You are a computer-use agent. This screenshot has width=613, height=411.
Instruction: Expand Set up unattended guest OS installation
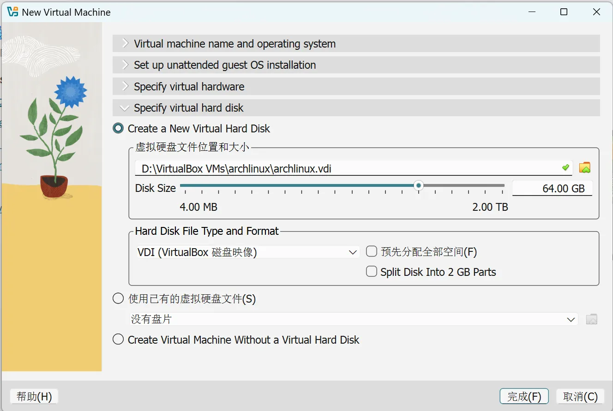pyautogui.click(x=356, y=65)
